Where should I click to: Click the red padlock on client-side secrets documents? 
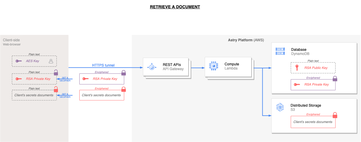tap(56, 89)
